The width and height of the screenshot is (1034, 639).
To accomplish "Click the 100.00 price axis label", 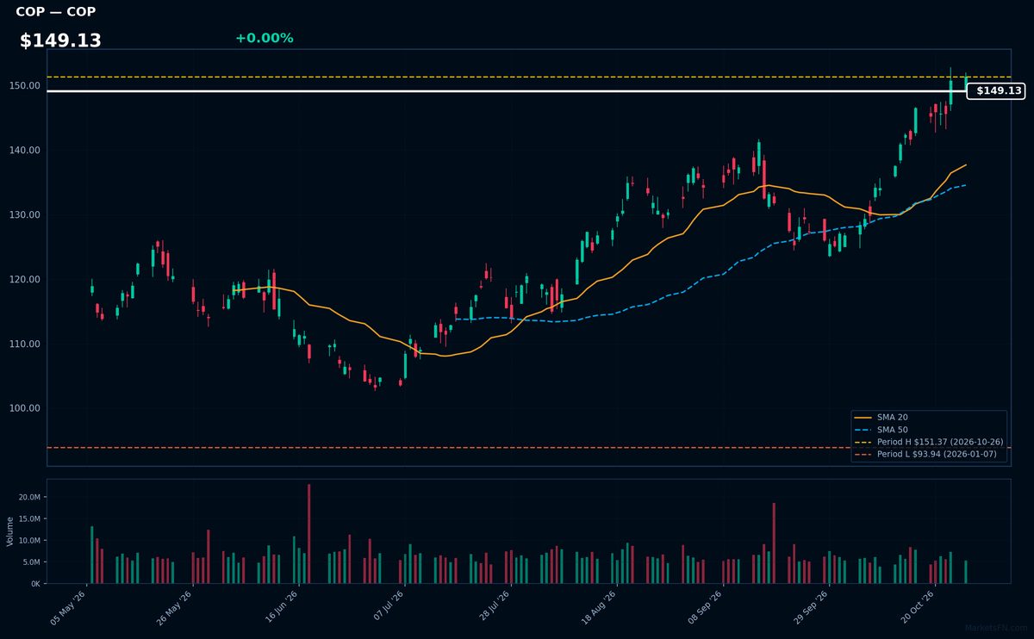I will click(26, 408).
